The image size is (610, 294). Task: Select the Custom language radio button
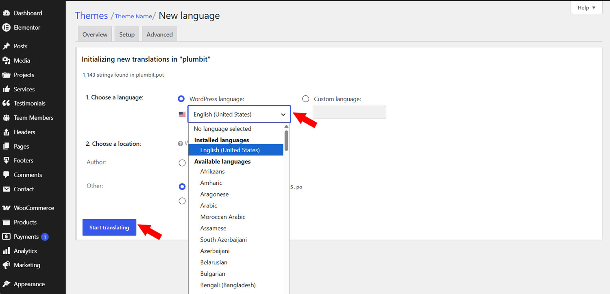306,99
